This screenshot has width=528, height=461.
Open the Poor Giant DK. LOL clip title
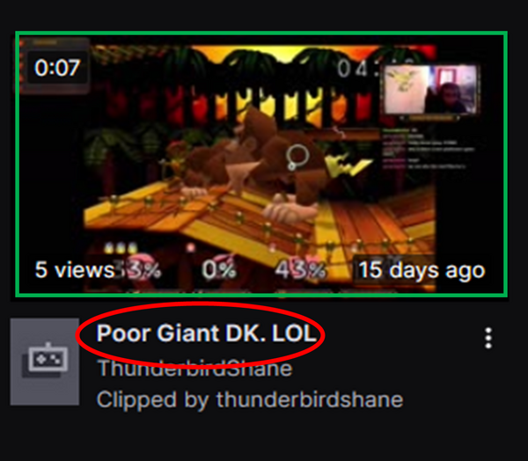pos(206,333)
